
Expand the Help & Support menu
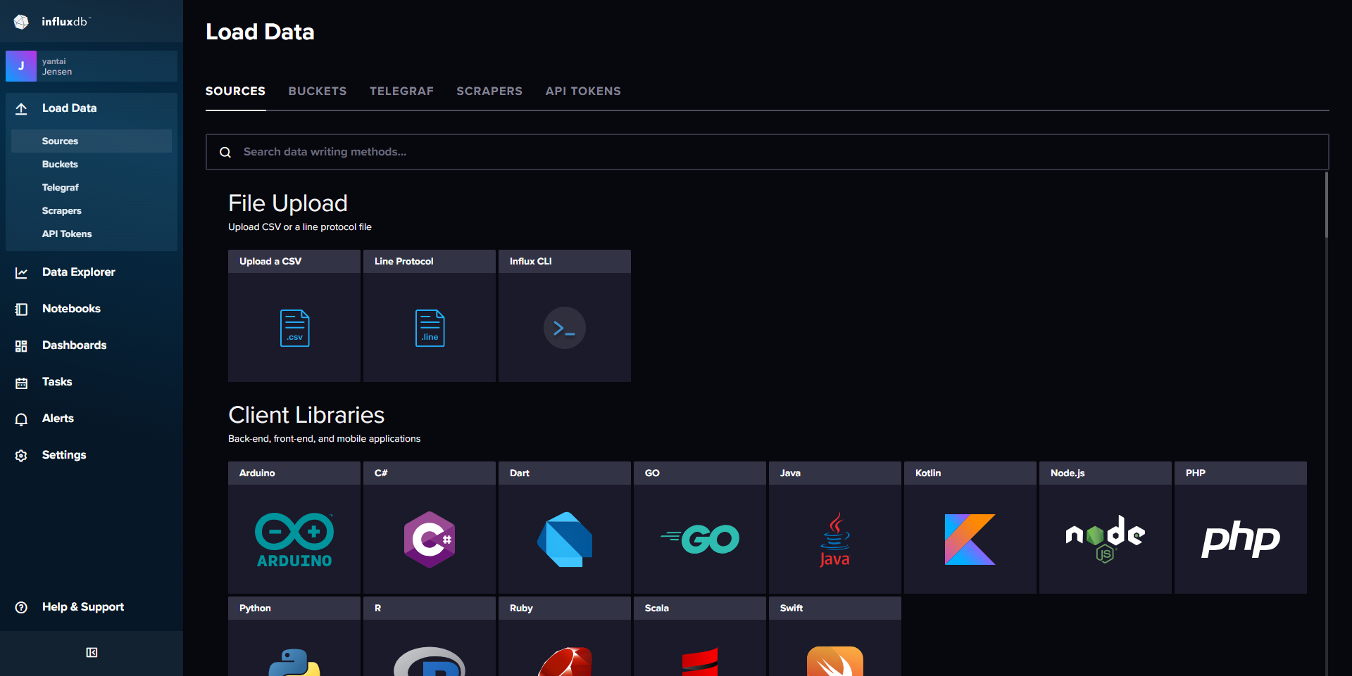[82, 607]
